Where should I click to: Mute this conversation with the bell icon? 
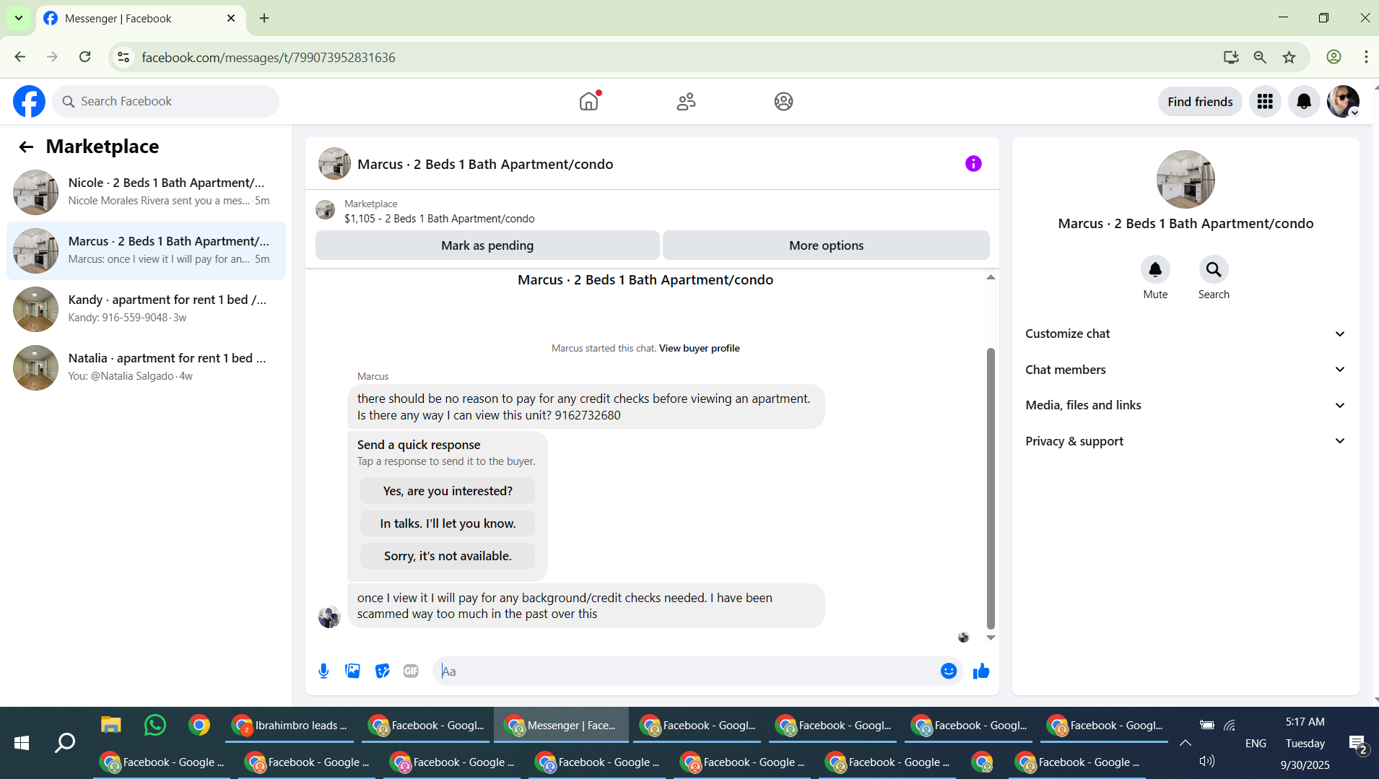tap(1155, 270)
